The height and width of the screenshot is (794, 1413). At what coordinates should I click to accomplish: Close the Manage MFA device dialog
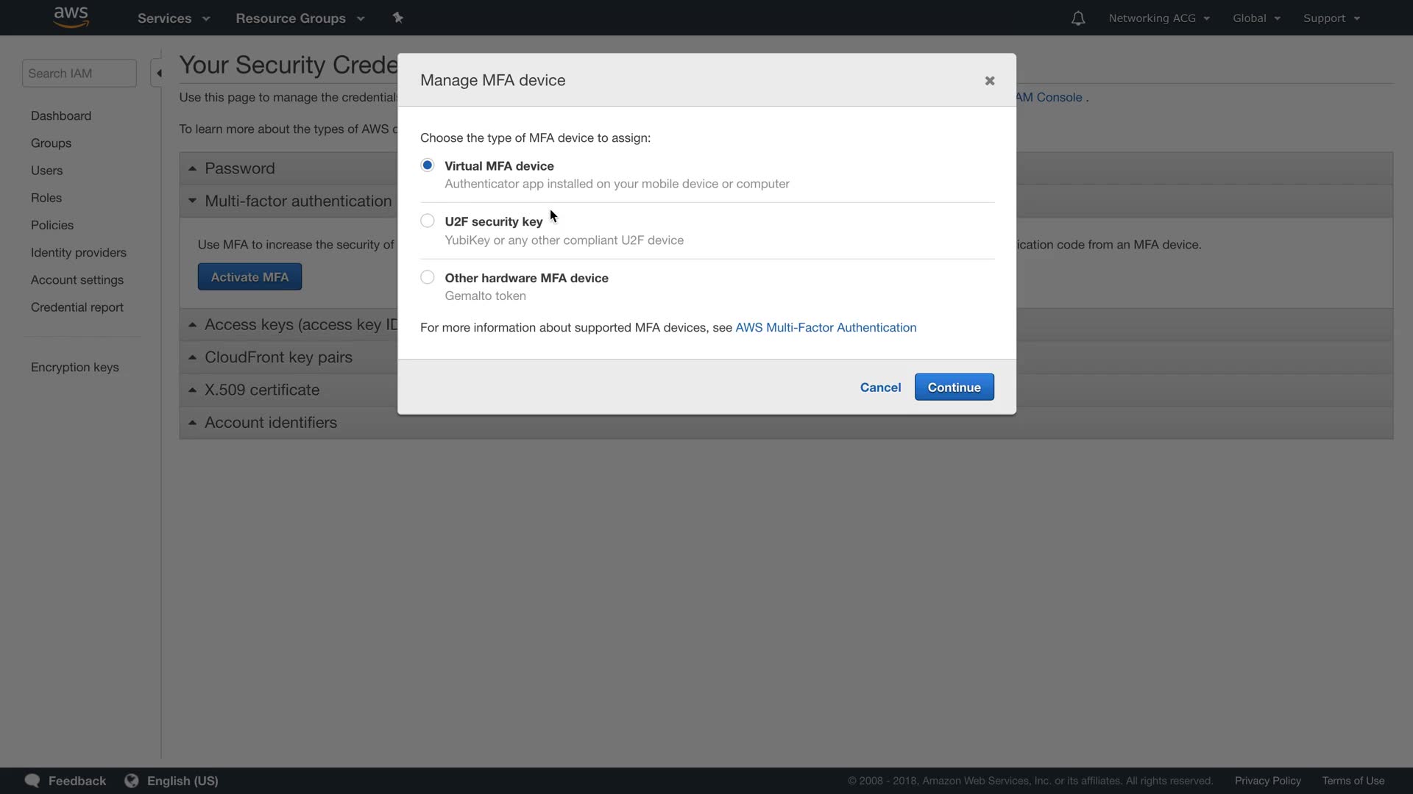coord(989,81)
